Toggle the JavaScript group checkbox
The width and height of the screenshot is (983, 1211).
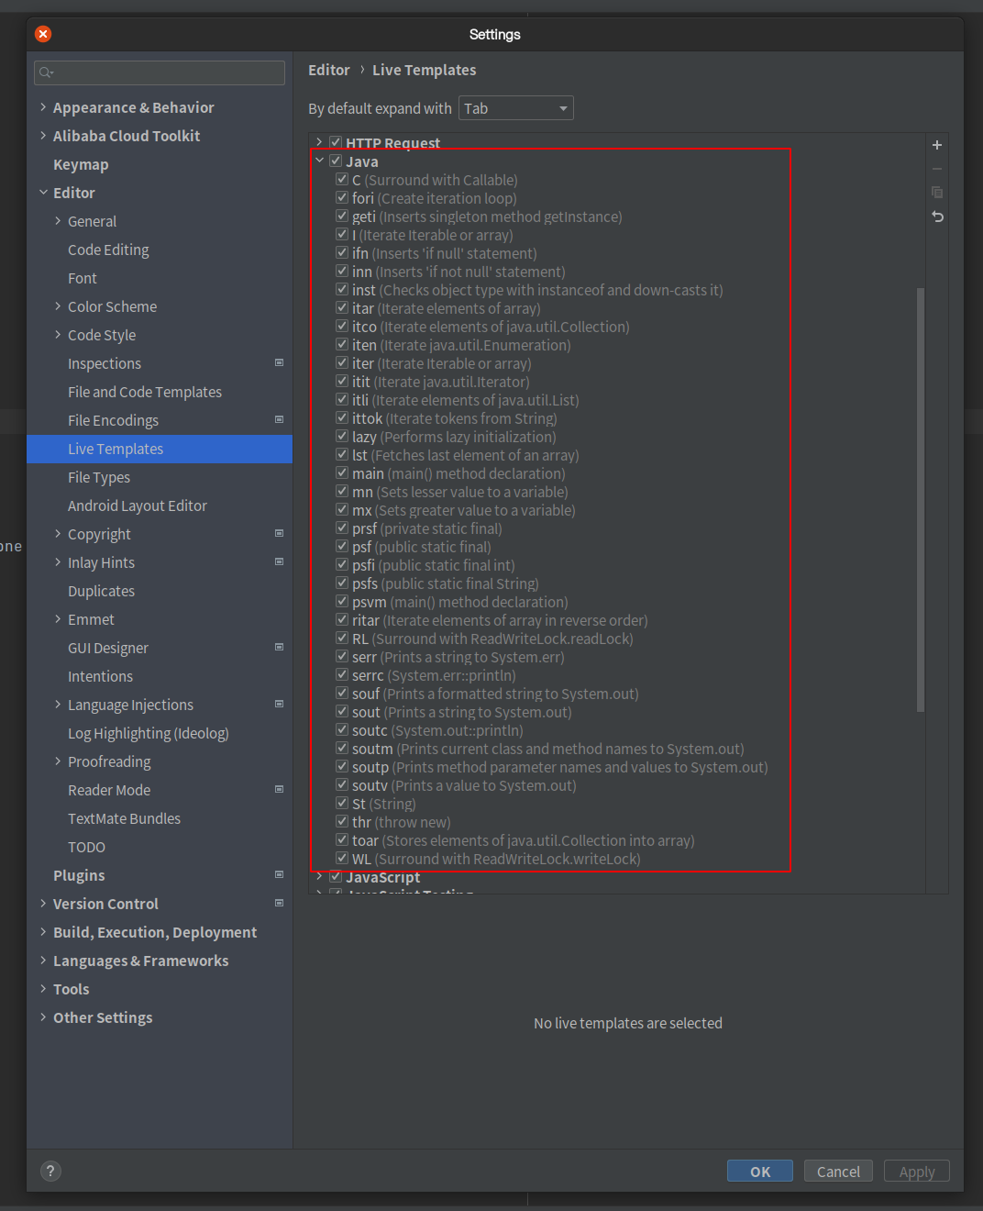[x=336, y=876]
